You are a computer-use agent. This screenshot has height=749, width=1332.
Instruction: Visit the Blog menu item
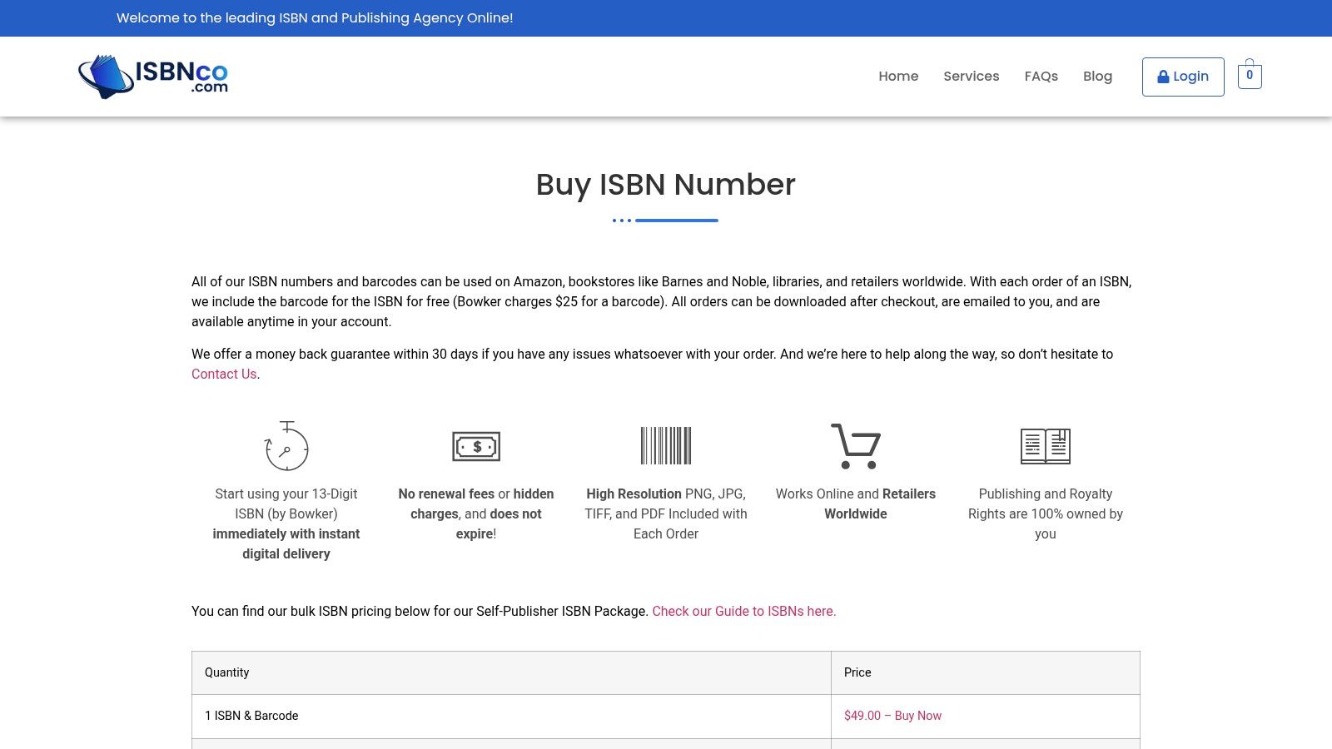click(1097, 77)
